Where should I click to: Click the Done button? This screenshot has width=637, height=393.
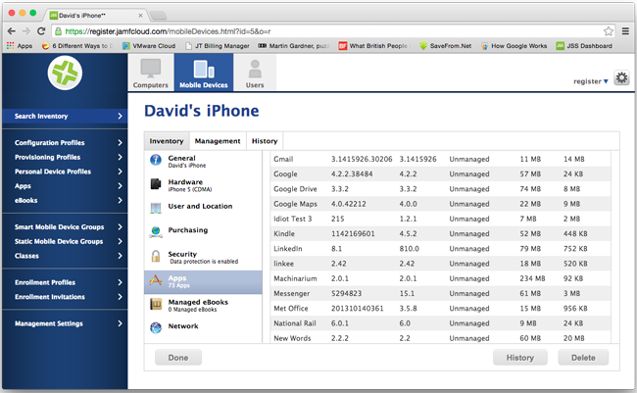tap(178, 358)
